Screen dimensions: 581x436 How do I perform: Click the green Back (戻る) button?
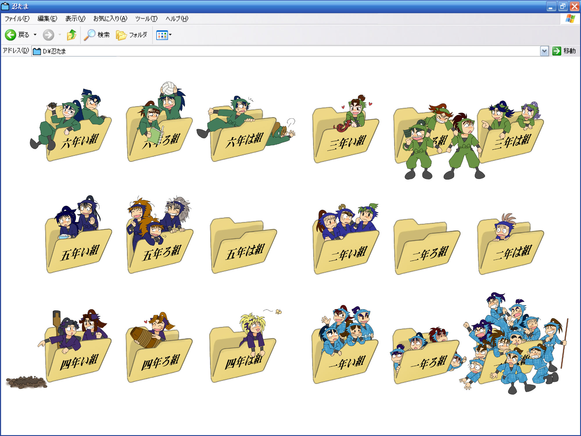tap(17, 35)
